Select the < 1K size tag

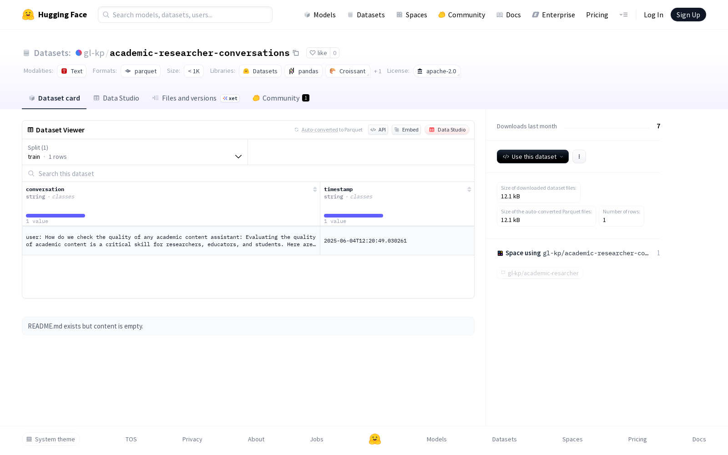(194, 71)
